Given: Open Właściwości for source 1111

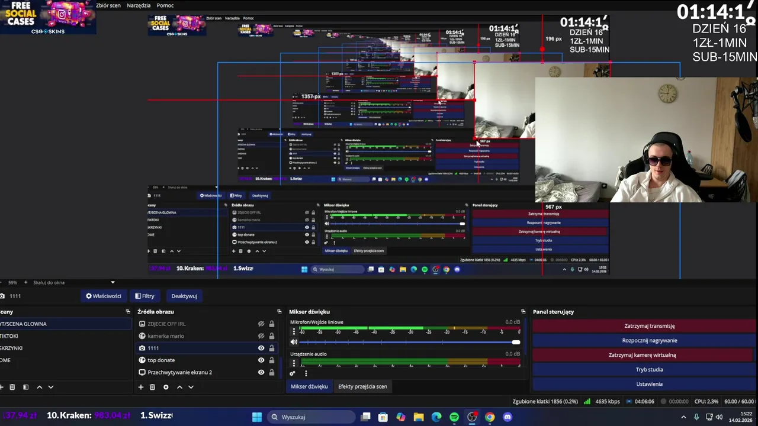Looking at the screenshot, I should click(104, 296).
